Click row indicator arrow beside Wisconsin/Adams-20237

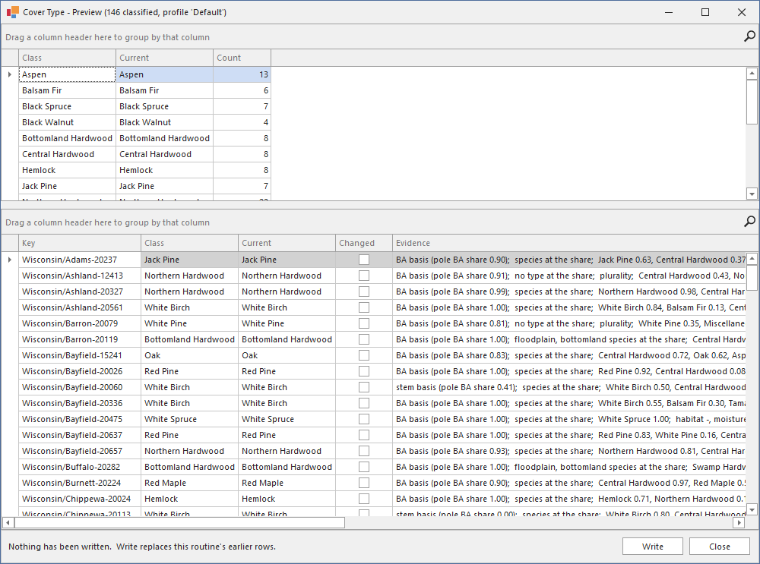pyautogui.click(x=10, y=260)
